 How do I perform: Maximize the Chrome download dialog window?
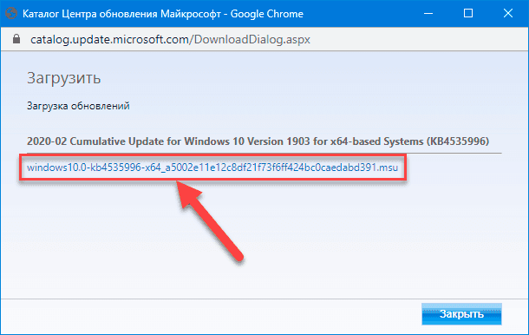click(x=468, y=14)
